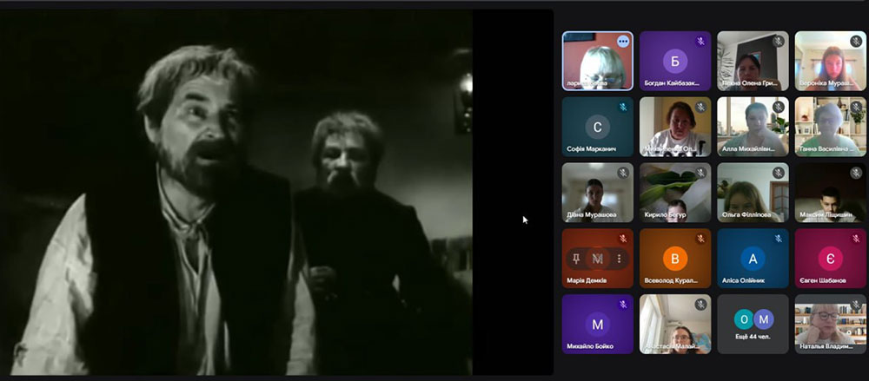Screen dimensions: 869x381
Task: Click the name label Богдан Кайбазак…
Action: [x=672, y=83]
